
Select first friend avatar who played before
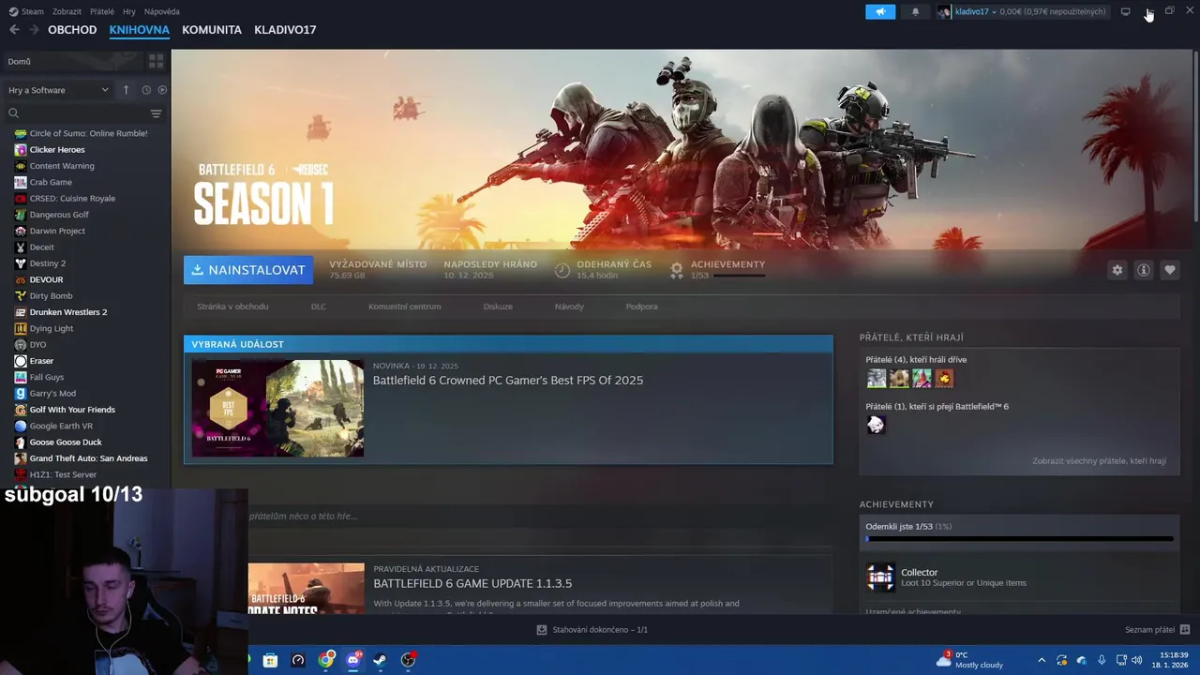tap(877, 378)
